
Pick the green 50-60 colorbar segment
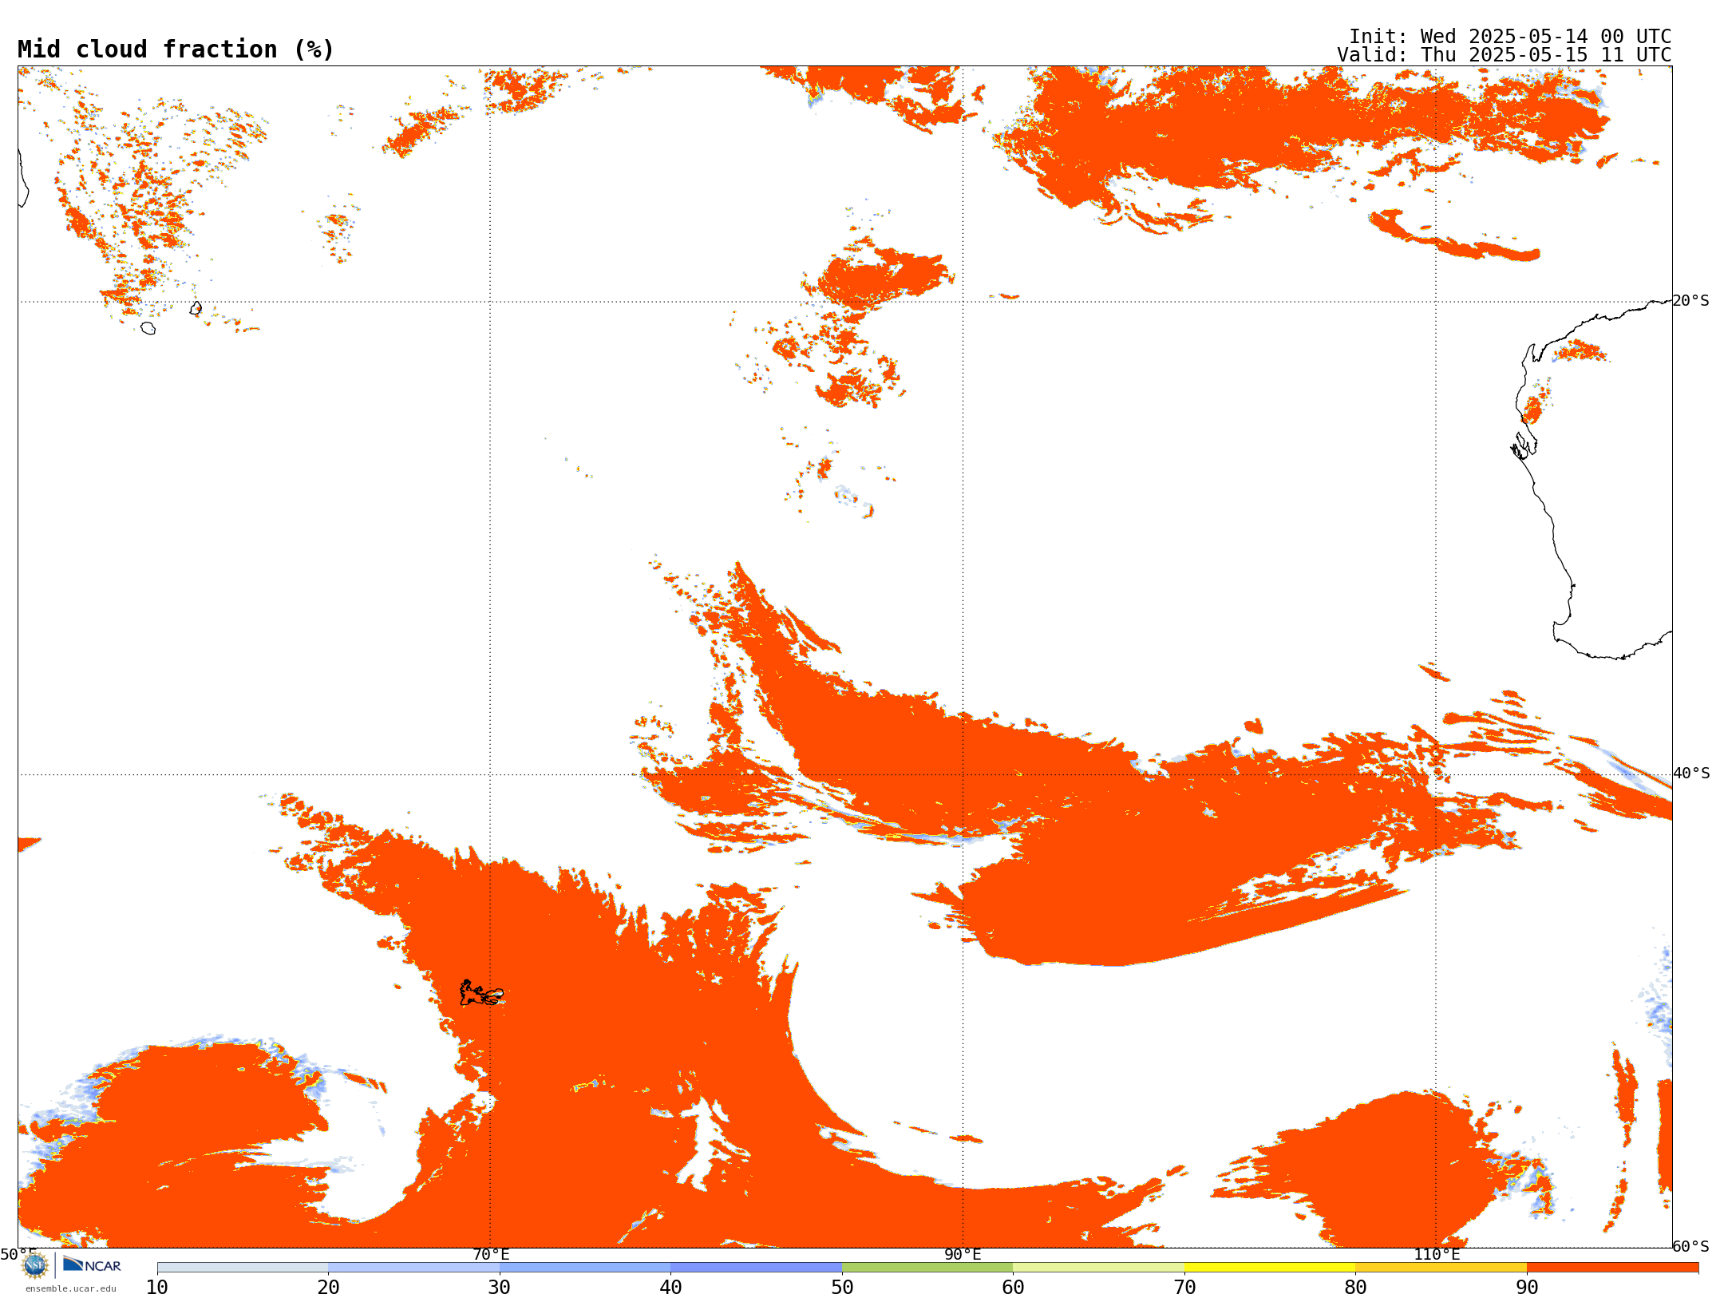pyautogui.click(x=927, y=1268)
